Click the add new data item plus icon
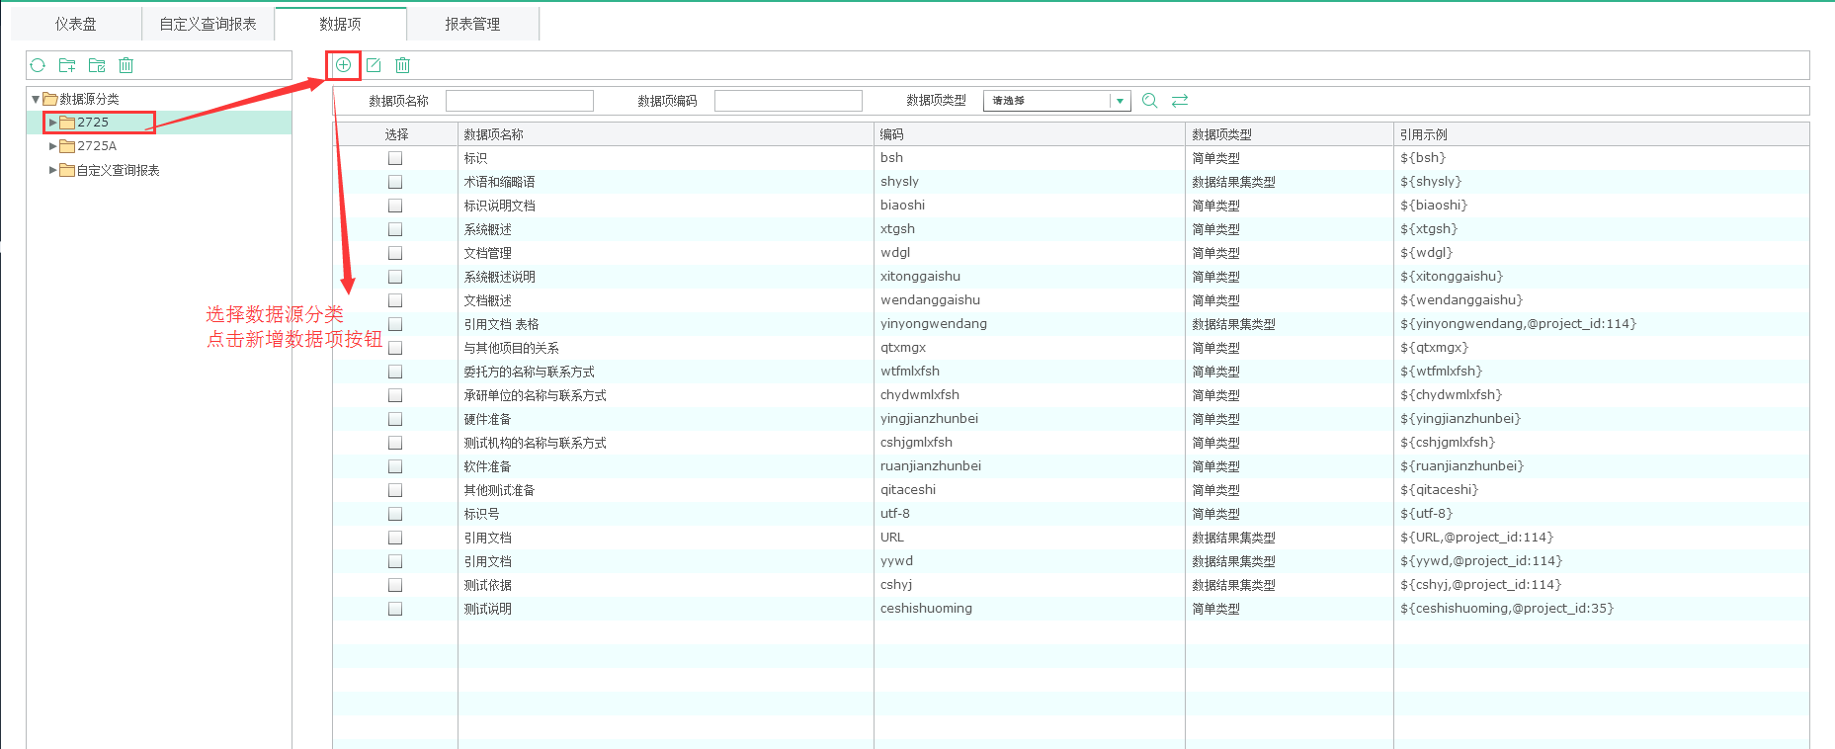 [343, 65]
